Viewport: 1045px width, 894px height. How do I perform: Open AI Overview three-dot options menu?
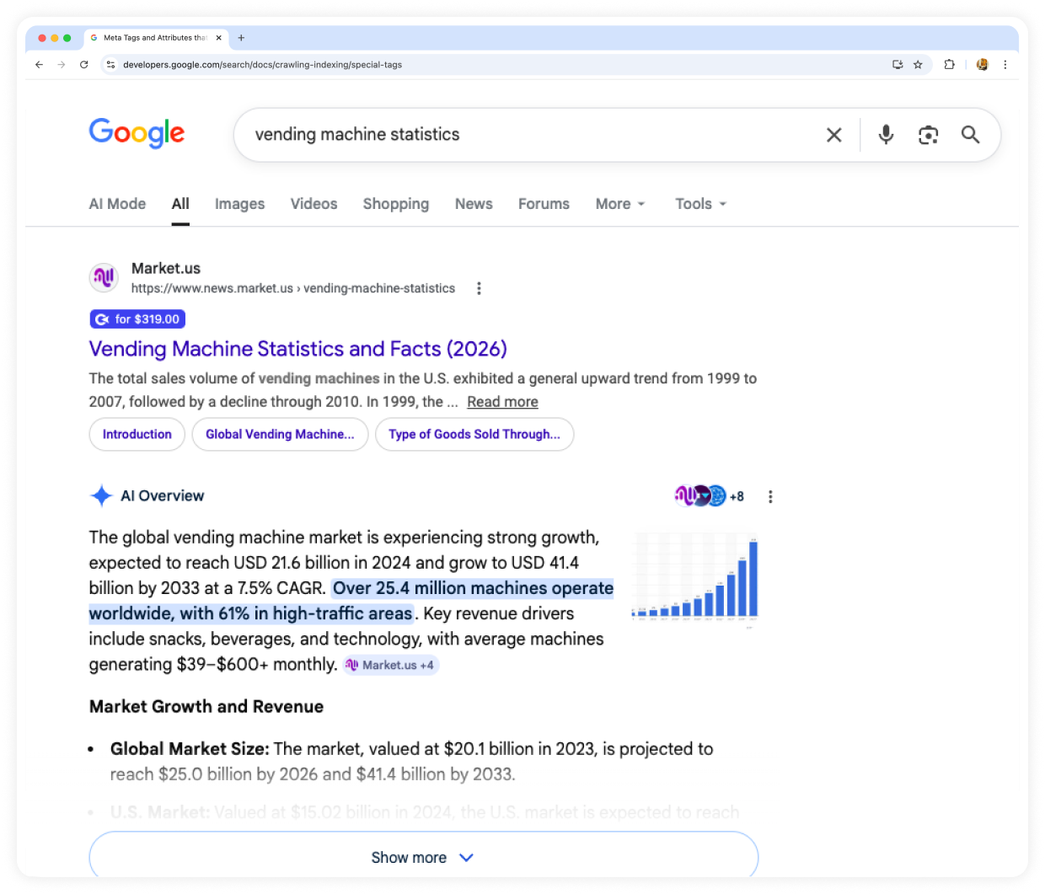tap(770, 497)
